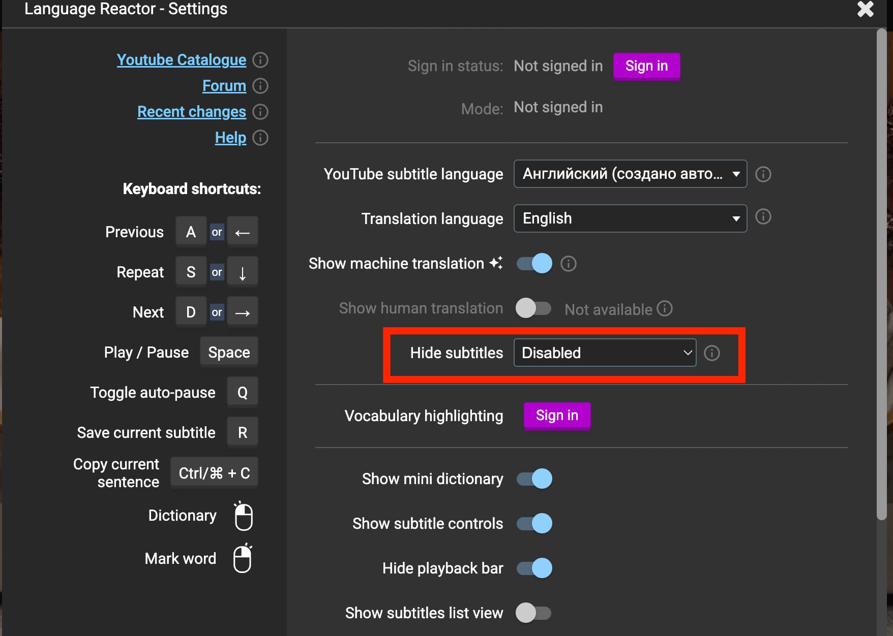This screenshot has height=636, width=893.
Task: Click the left arrow key for Previous
Action: (x=243, y=232)
